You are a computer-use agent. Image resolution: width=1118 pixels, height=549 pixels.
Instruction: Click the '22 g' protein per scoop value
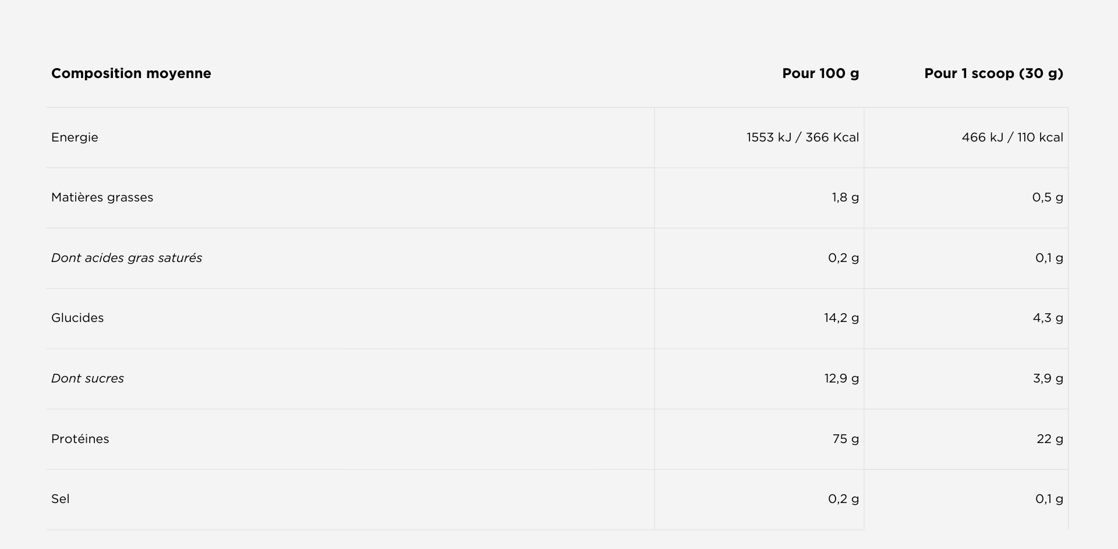tap(1049, 439)
